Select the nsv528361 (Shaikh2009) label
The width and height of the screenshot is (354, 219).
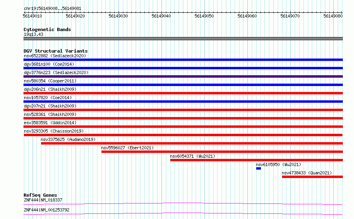(50, 114)
